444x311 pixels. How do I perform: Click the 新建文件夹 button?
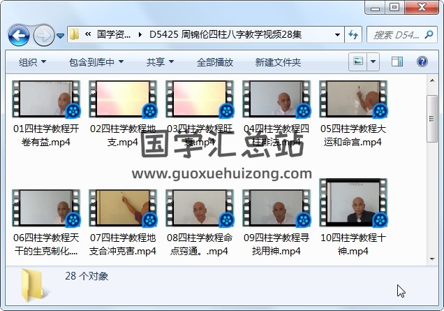(x=278, y=62)
